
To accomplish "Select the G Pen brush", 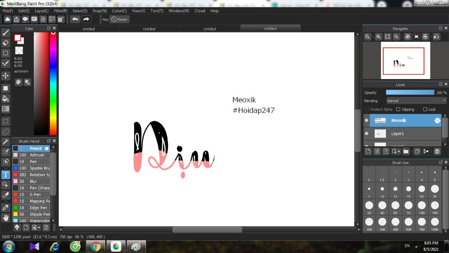I will tap(31, 195).
